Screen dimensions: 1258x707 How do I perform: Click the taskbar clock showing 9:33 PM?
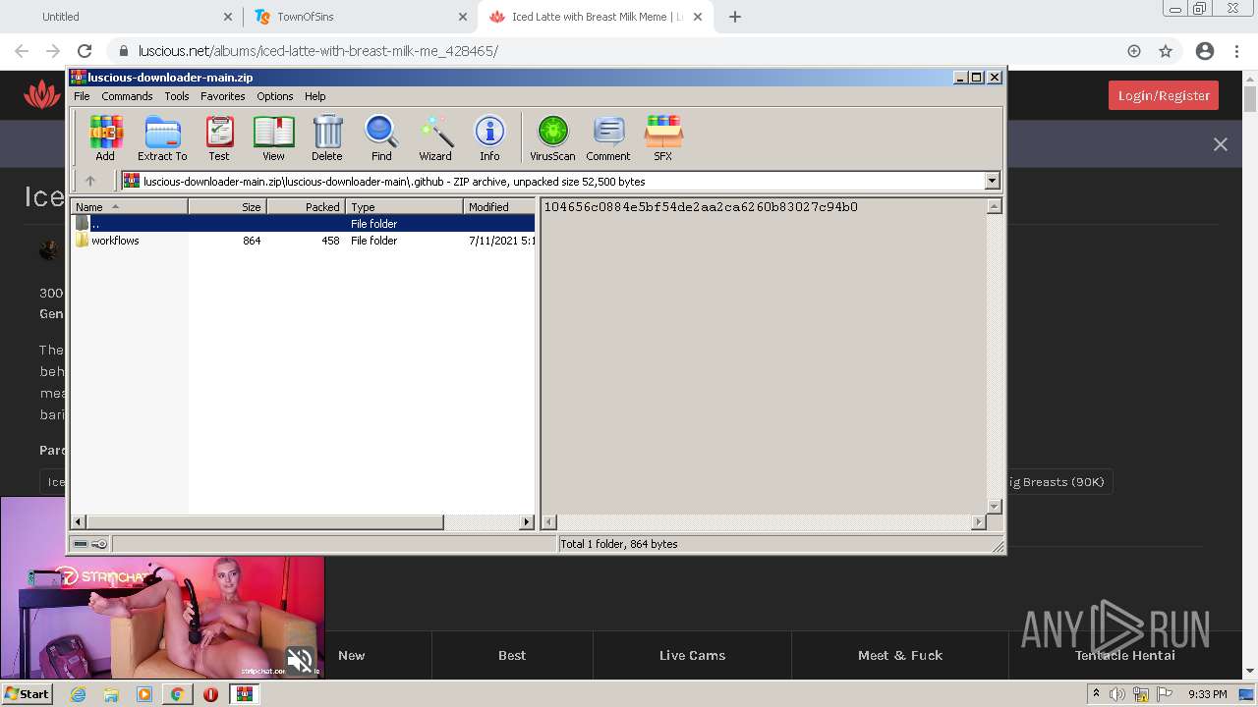pyautogui.click(x=1207, y=694)
